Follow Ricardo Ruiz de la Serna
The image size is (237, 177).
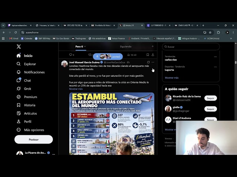[211, 98]
